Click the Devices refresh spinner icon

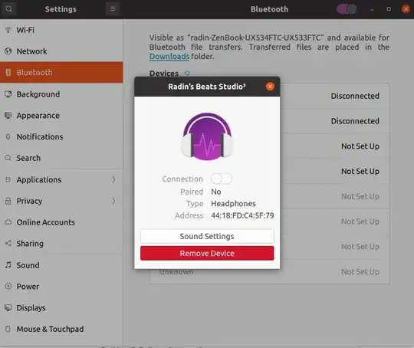tap(187, 73)
